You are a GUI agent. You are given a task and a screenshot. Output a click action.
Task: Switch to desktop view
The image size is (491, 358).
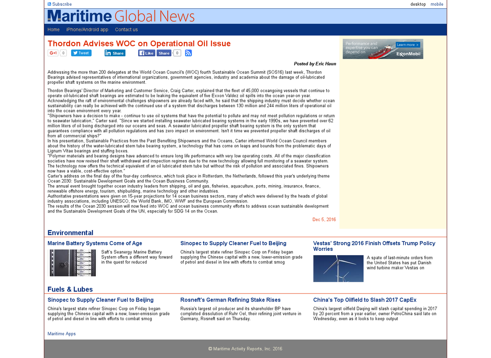pos(418,4)
